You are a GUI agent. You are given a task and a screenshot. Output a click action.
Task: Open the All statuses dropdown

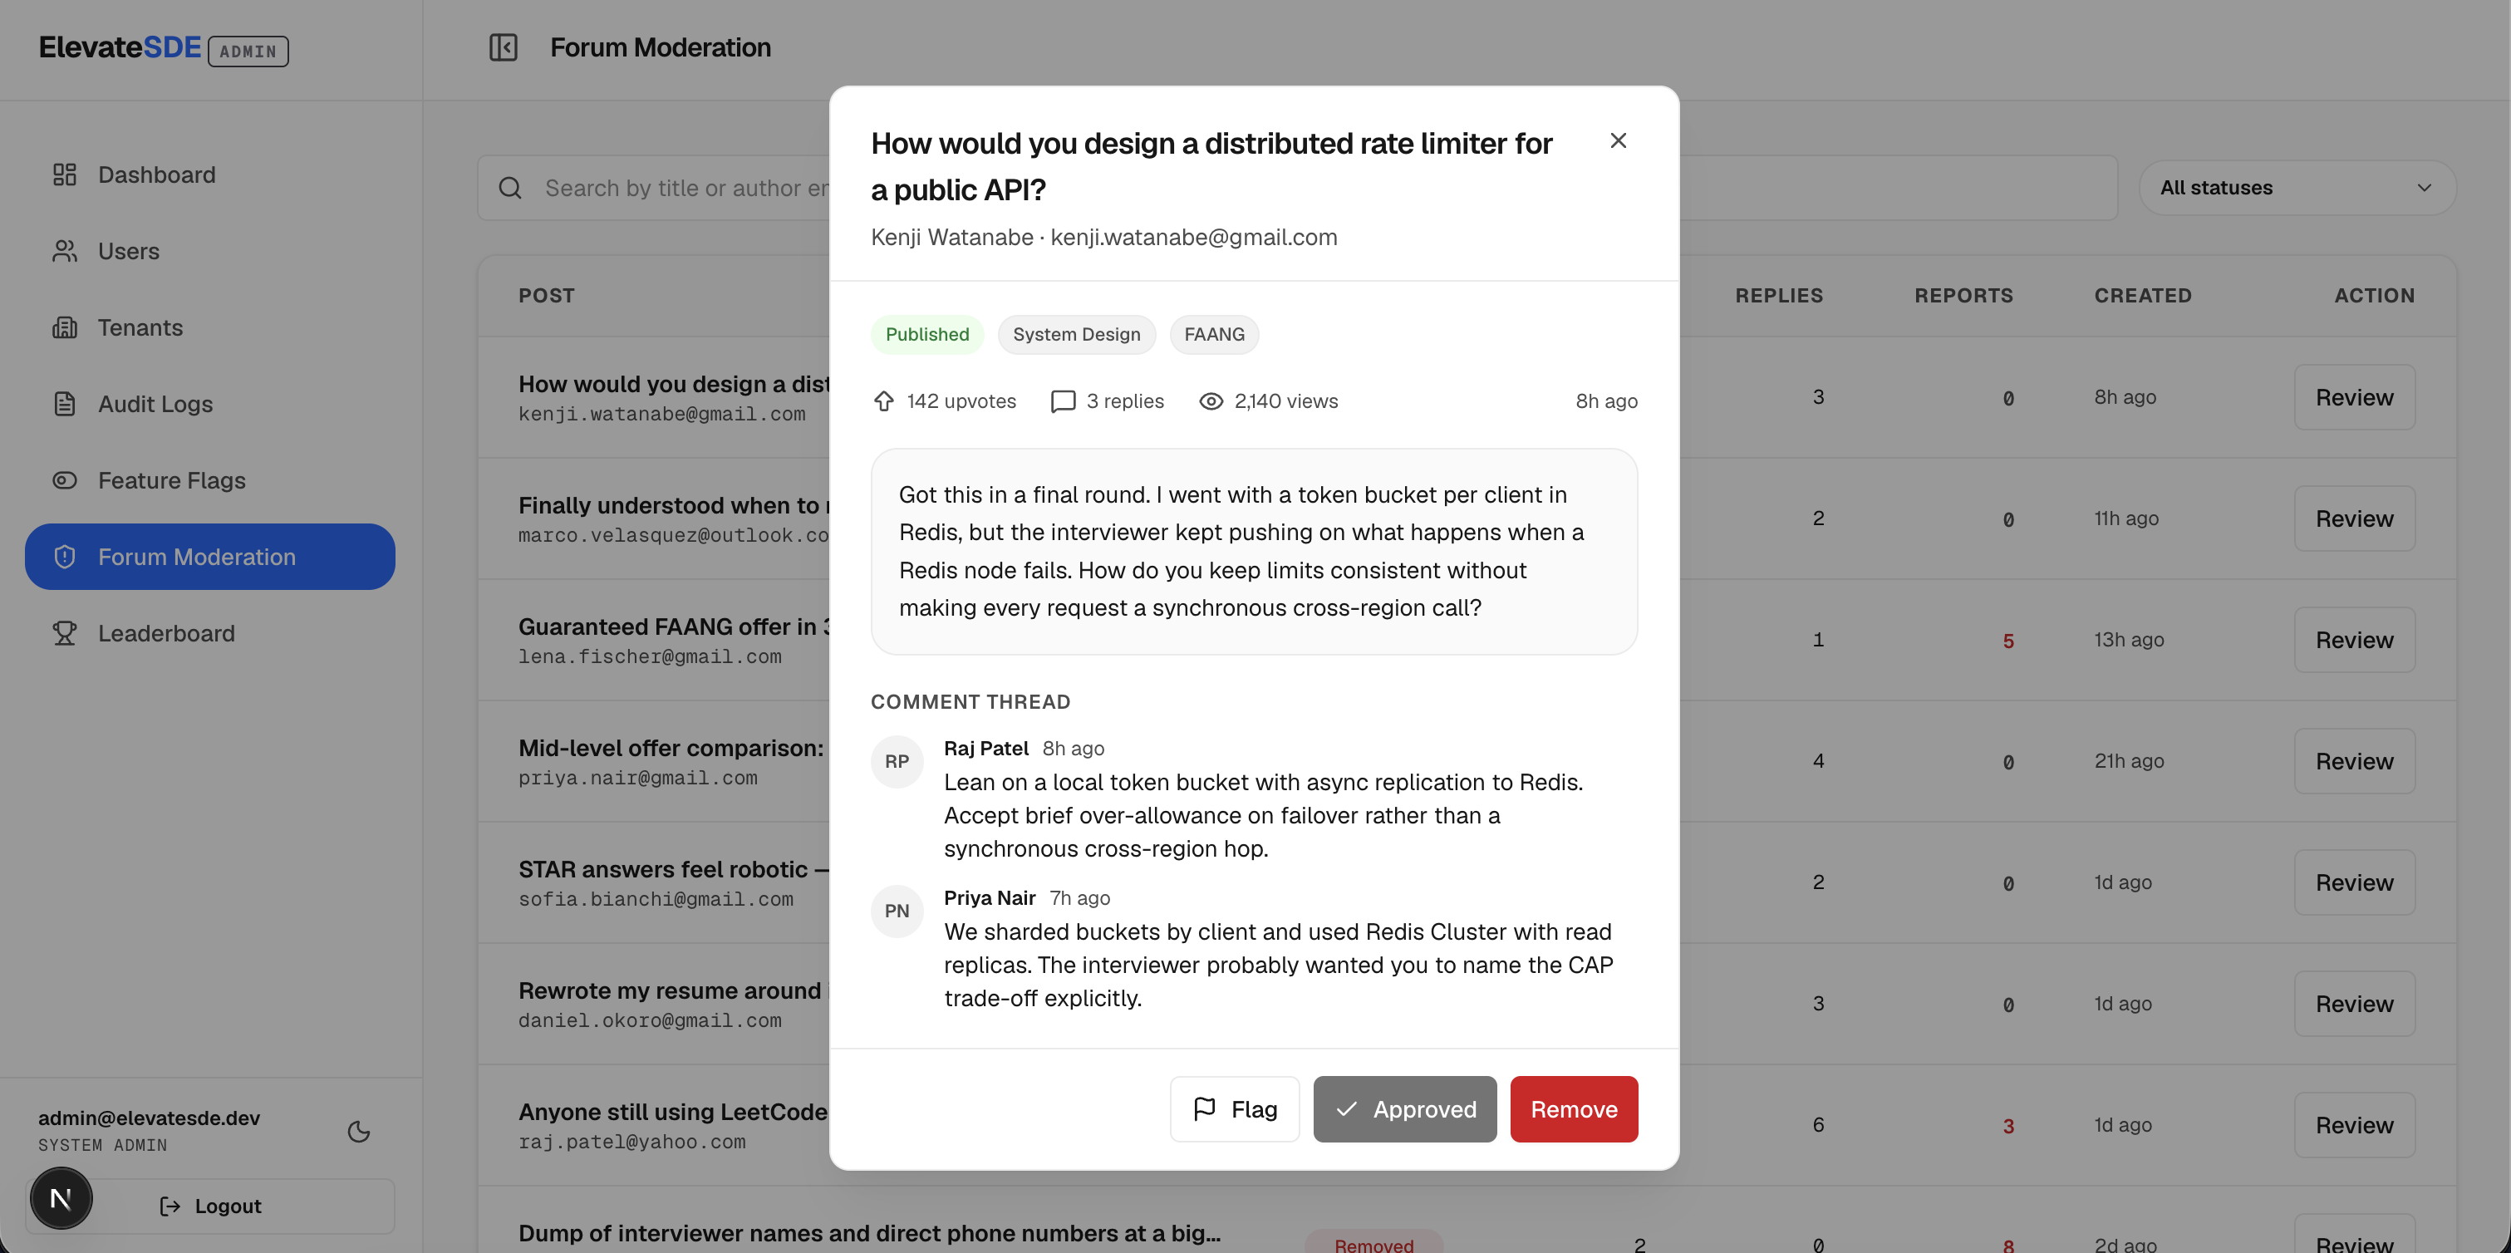(2297, 187)
